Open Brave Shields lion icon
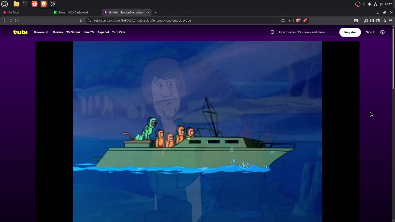395x222 pixels. (x=298, y=20)
